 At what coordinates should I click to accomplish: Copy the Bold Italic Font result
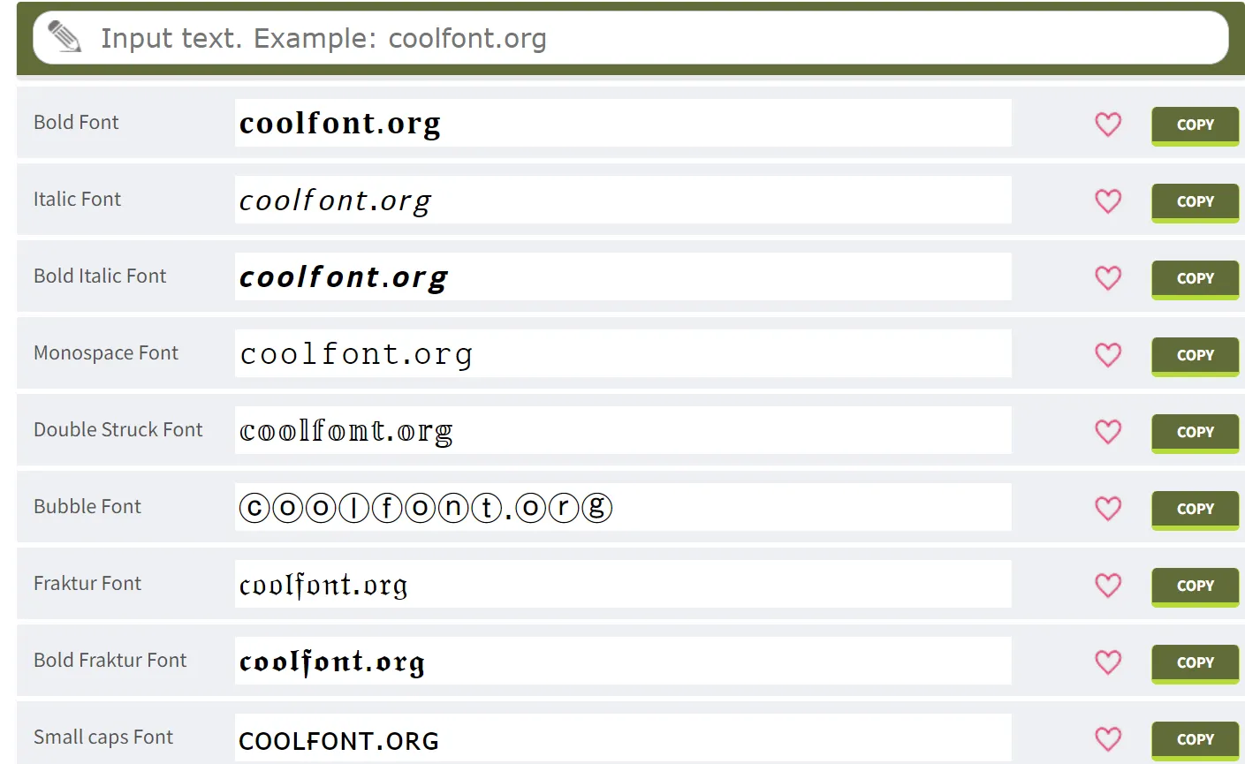(x=1195, y=278)
